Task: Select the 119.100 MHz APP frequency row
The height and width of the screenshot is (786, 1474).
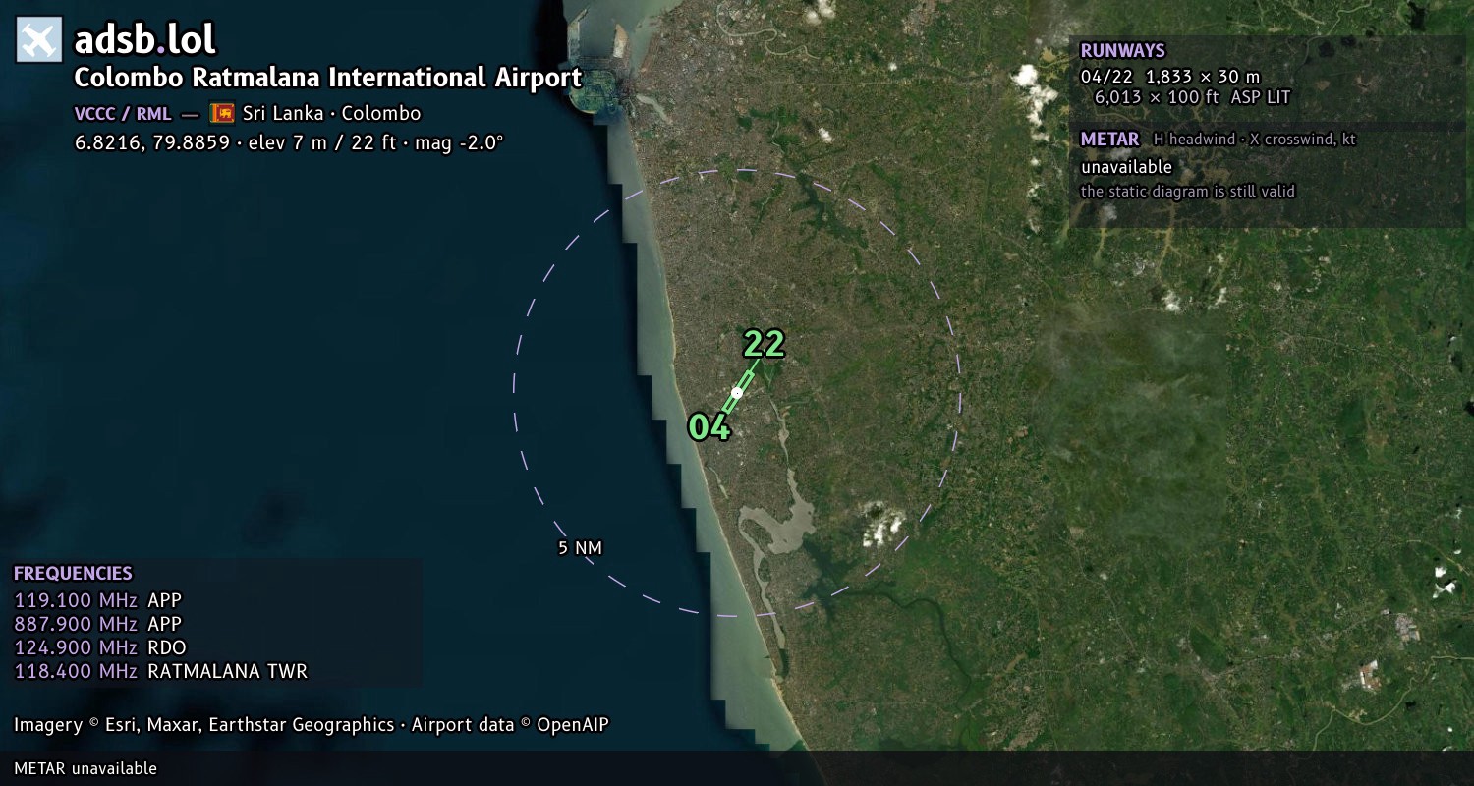Action: (98, 600)
